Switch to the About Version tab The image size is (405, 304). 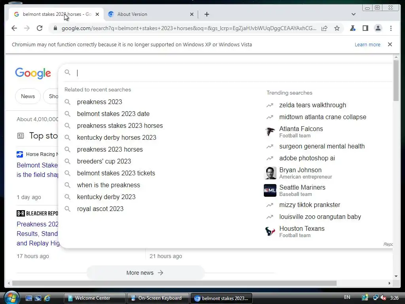coord(151,14)
